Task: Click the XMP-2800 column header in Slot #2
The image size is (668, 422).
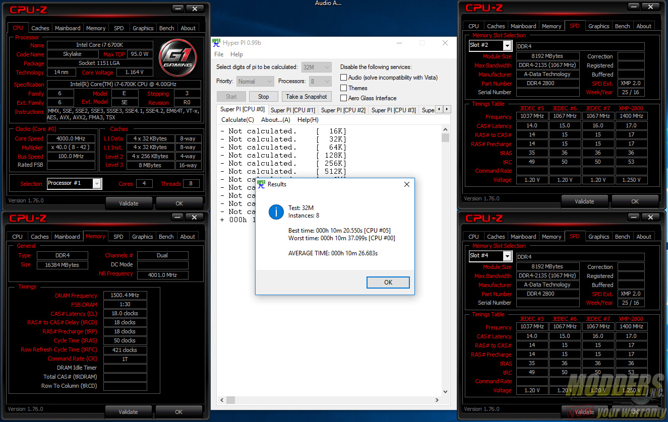Action: (x=631, y=108)
